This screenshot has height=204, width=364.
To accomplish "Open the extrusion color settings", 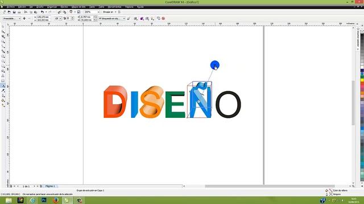I will tap(142, 19).
